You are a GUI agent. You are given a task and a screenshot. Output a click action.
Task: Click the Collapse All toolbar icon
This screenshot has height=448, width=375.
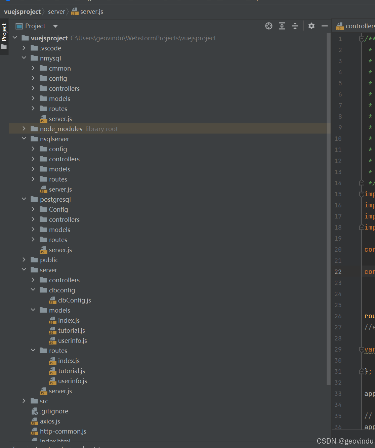point(295,26)
